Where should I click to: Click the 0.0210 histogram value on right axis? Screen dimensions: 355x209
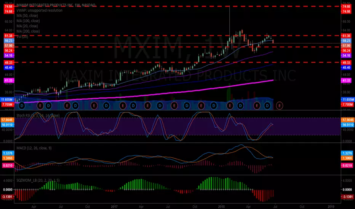(347, 165)
